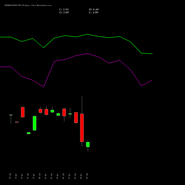
Task: Click the first doji candle on 10 Apr
Action: click(x=11, y=115)
